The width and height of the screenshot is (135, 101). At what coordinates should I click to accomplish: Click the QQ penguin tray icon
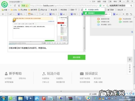(x=100, y=99)
